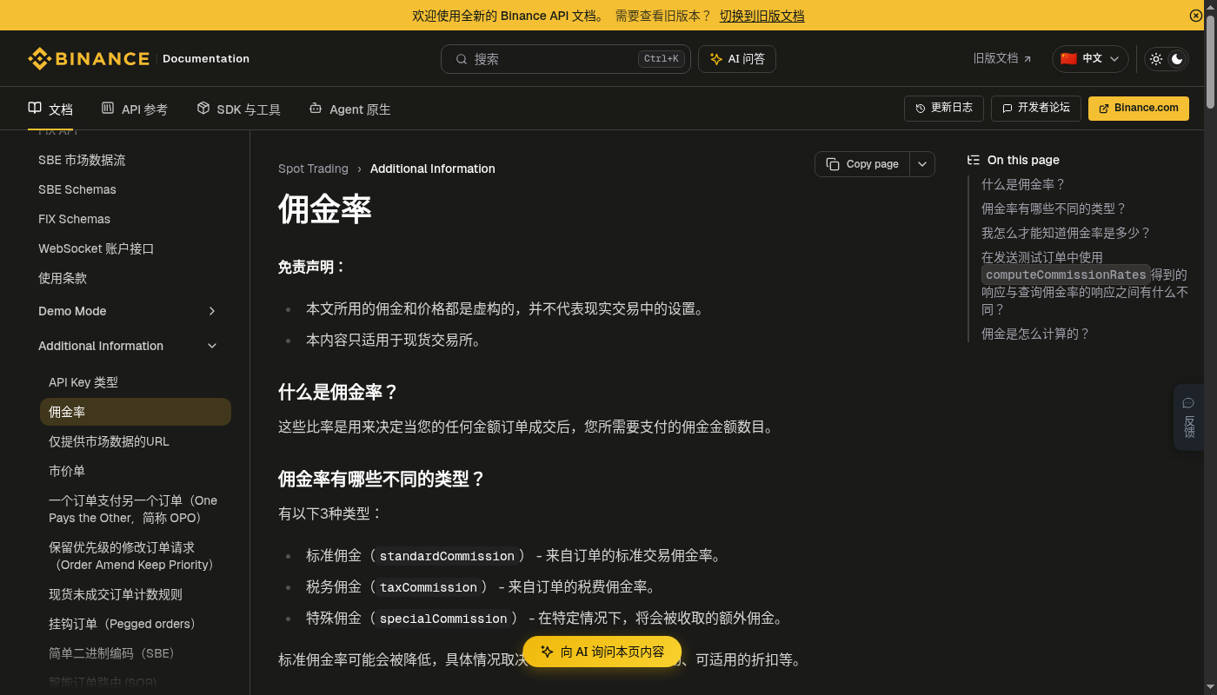Screen dimensions: 1217x695
Task: Click the taxCommission code text
Action: 429,587
